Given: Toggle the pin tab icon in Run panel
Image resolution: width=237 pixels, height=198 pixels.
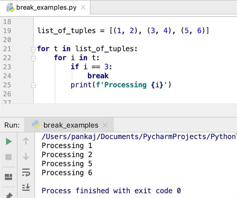Looking at the screenshot, I should click(x=9, y=195).
